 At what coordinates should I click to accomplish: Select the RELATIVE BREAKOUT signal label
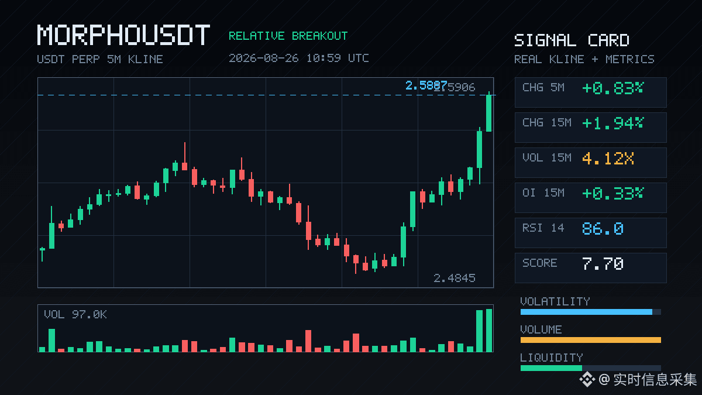288,36
